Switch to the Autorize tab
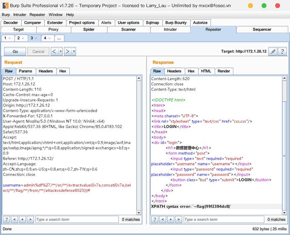Screen dimensions: 290x235 [200, 23]
